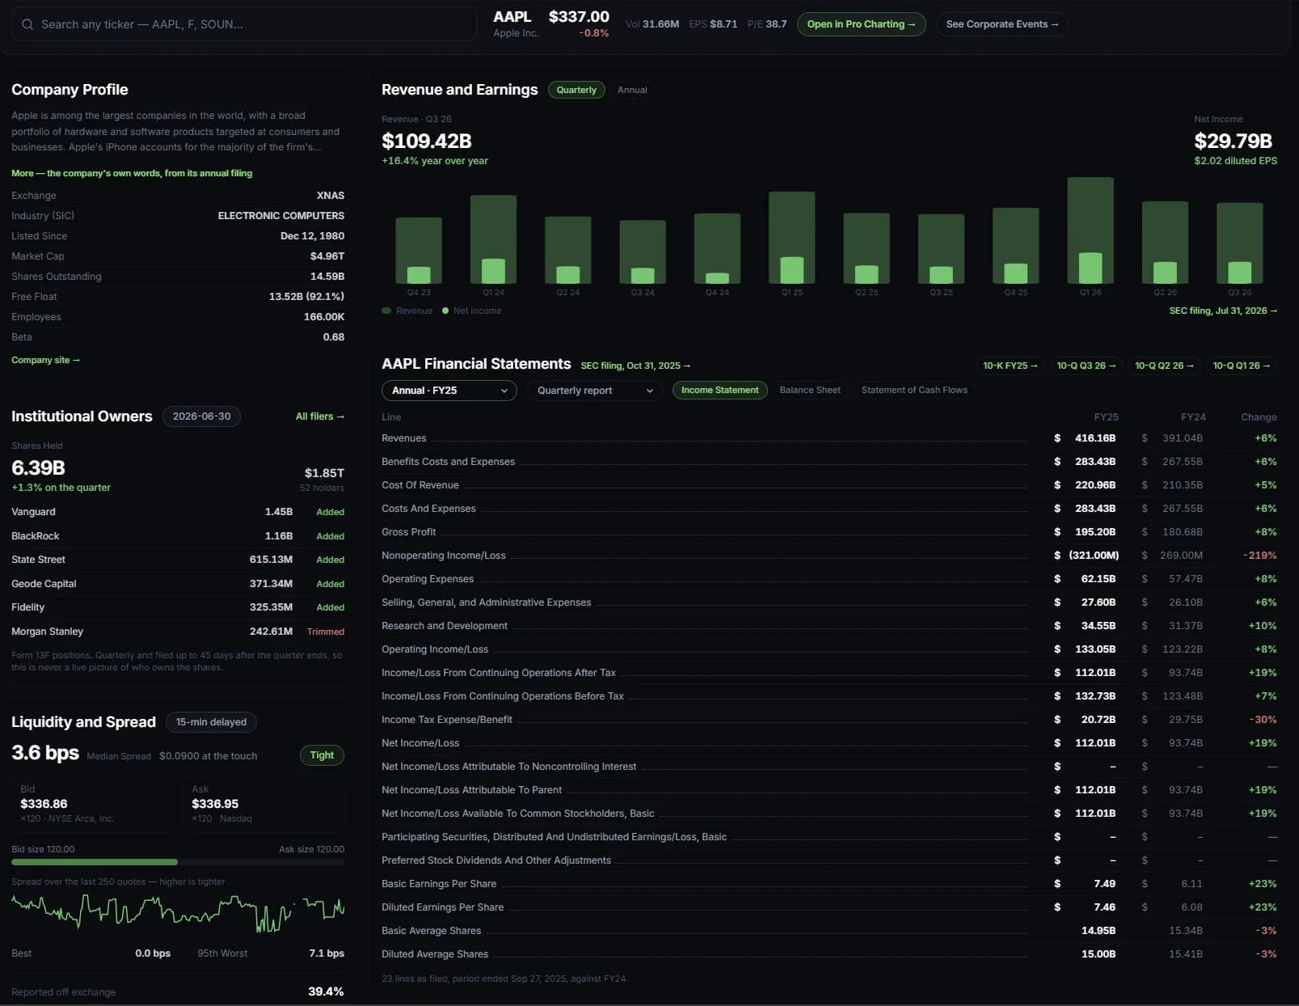
Task: Click the bid/ask size bar
Action: (x=178, y=862)
